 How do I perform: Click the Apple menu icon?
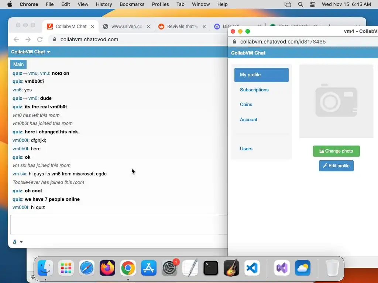(10, 4)
